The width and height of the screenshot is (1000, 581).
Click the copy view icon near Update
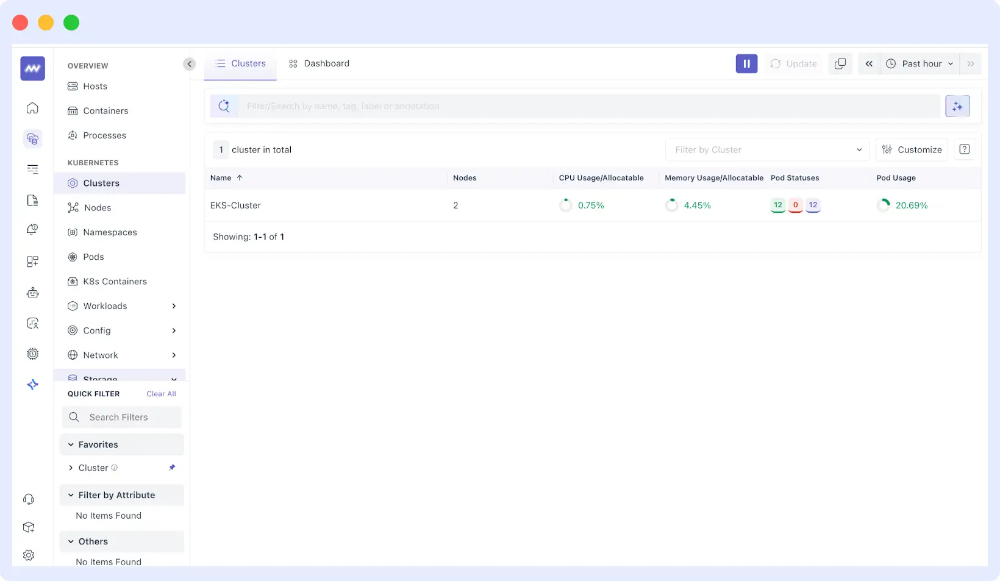(x=840, y=63)
